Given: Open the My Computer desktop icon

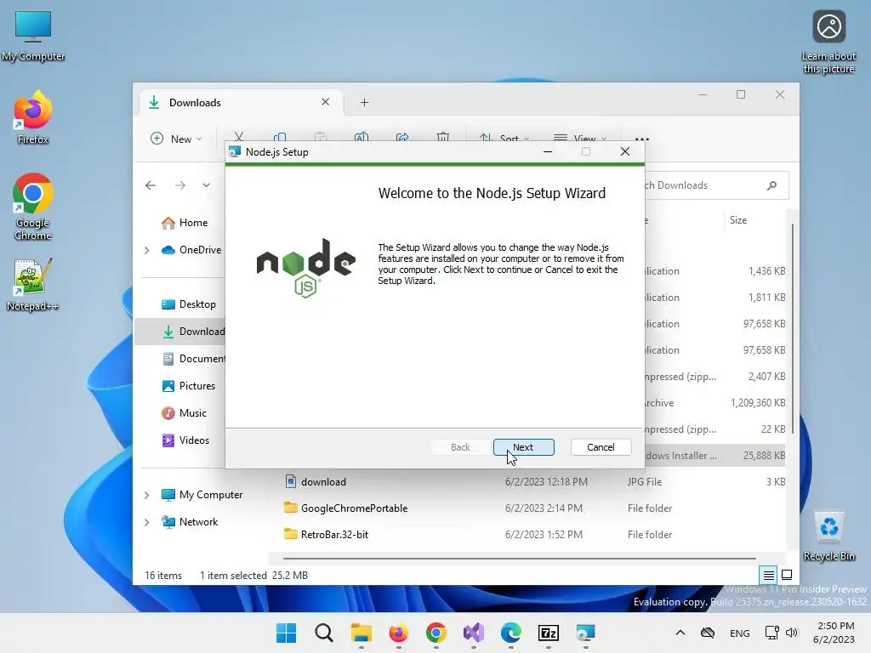Looking at the screenshot, I should (33, 36).
